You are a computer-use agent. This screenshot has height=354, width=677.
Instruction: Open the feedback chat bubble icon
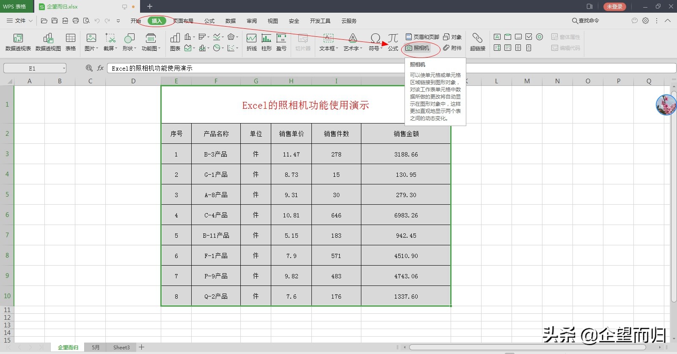point(634,20)
